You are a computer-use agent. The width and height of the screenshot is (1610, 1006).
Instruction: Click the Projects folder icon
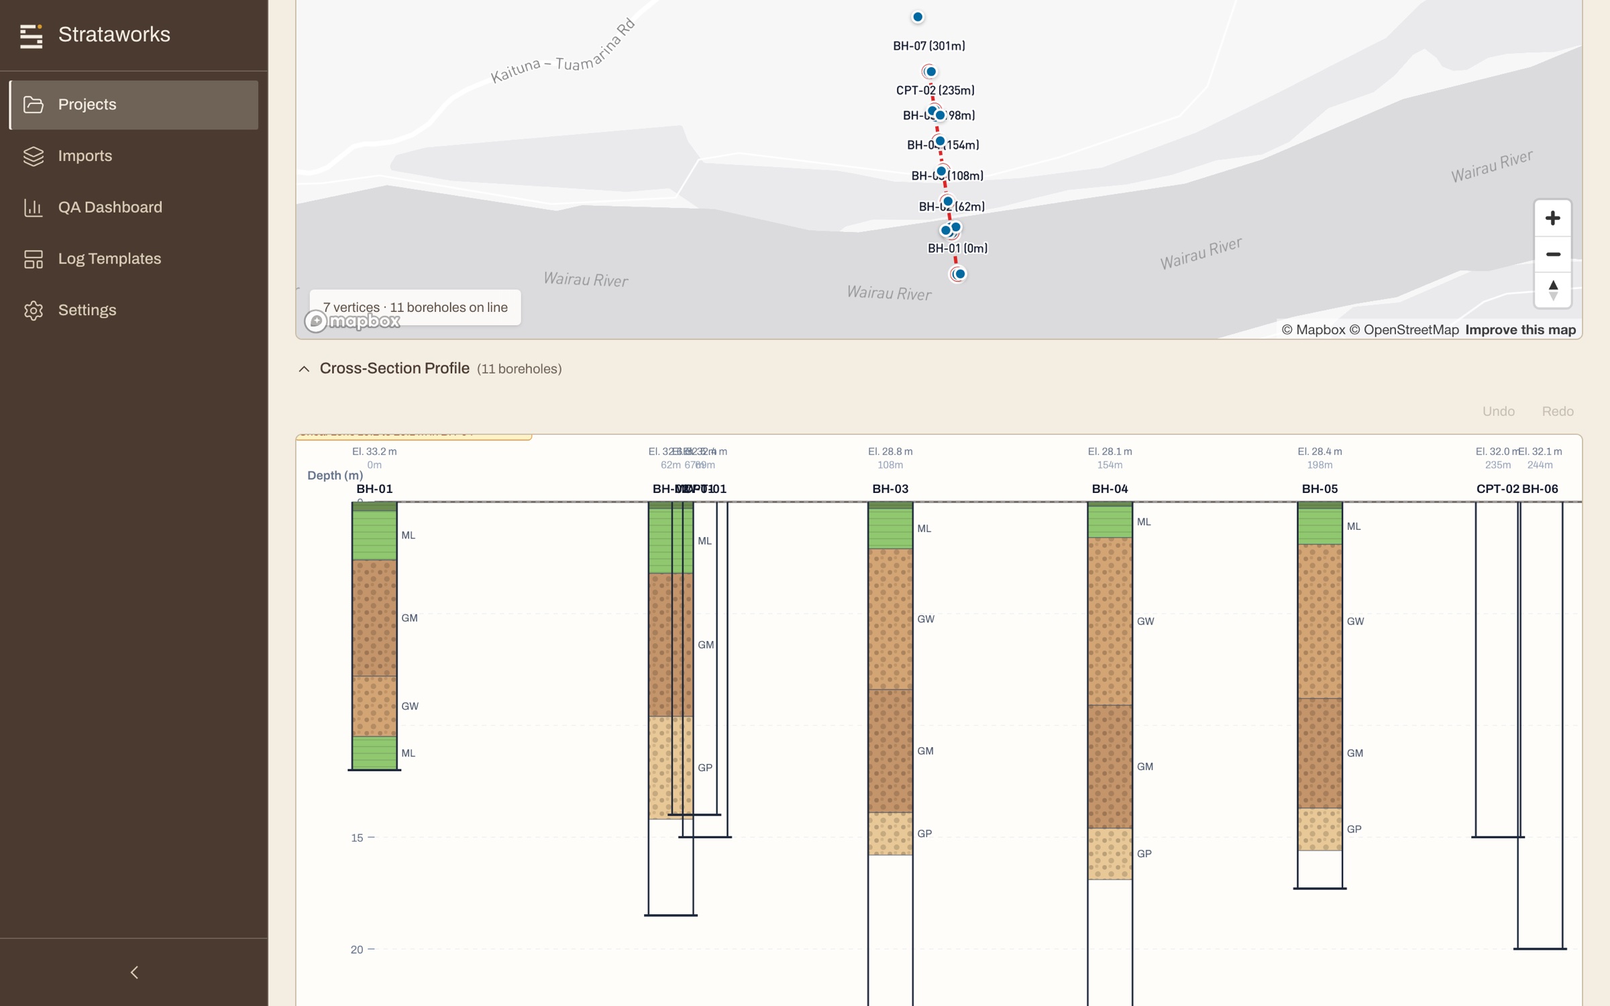pyautogui.click(x=34, y=105)
